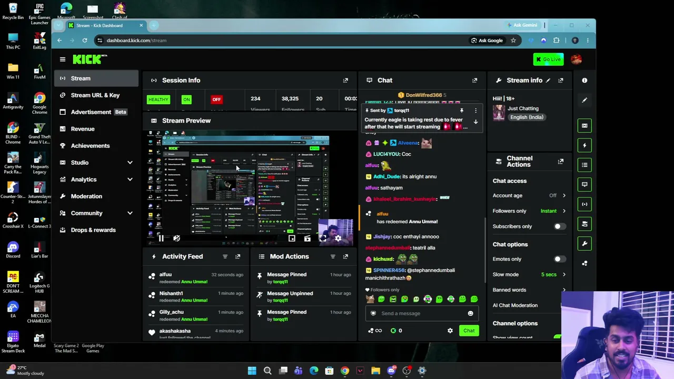Pop out the Stream info panel
This screenshot has width=674, height=379.
[x=560, y=81]
